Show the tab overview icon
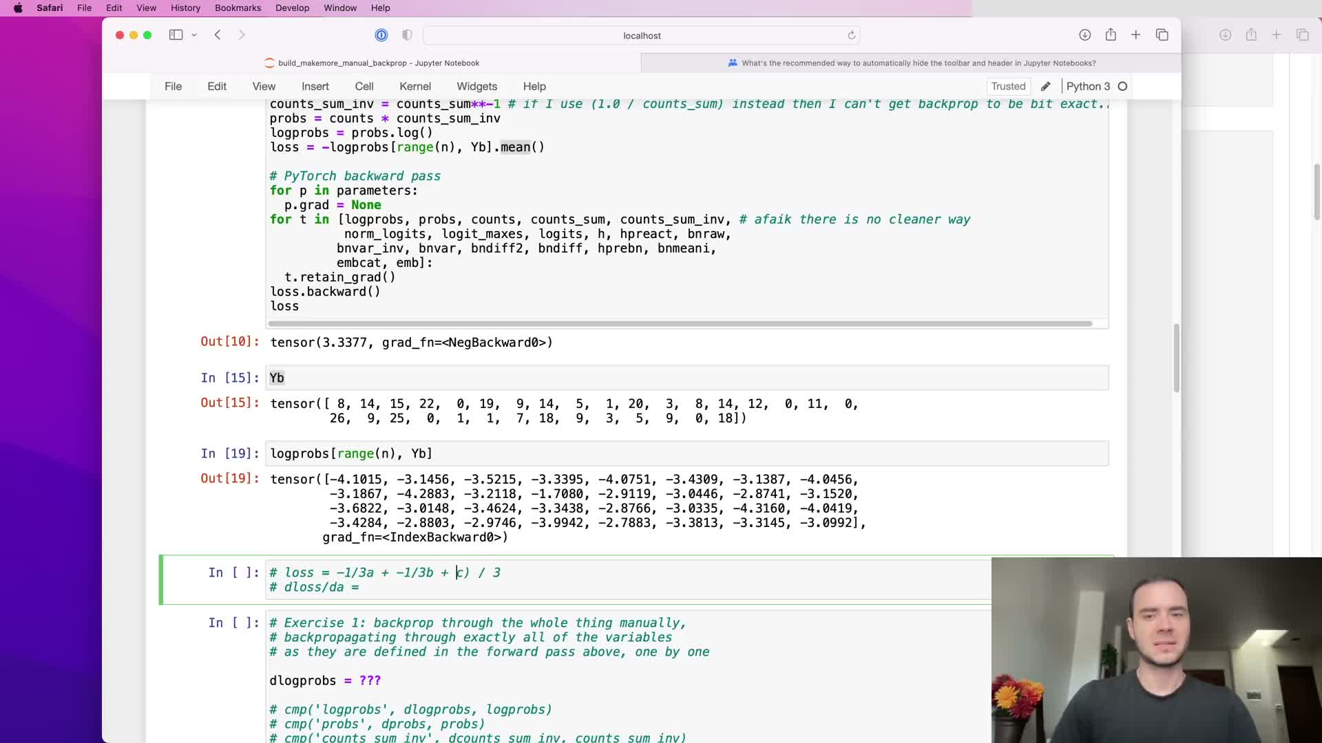1322x743 pixels. click(x=1162, y=35)
